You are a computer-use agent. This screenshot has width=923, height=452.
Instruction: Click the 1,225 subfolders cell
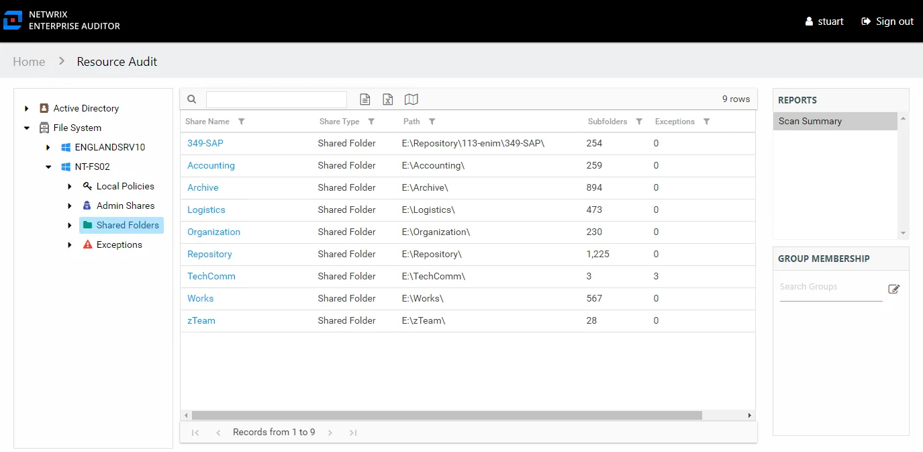598,254
